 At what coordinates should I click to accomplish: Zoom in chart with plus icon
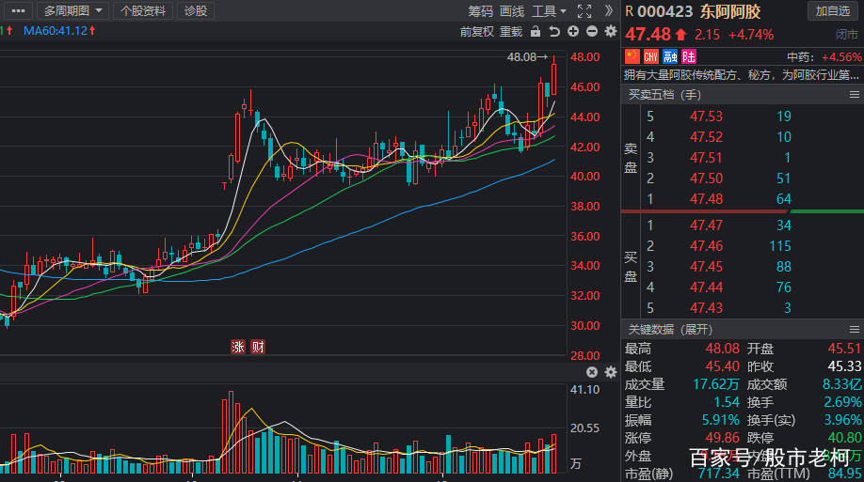click(x=573, y=31)
